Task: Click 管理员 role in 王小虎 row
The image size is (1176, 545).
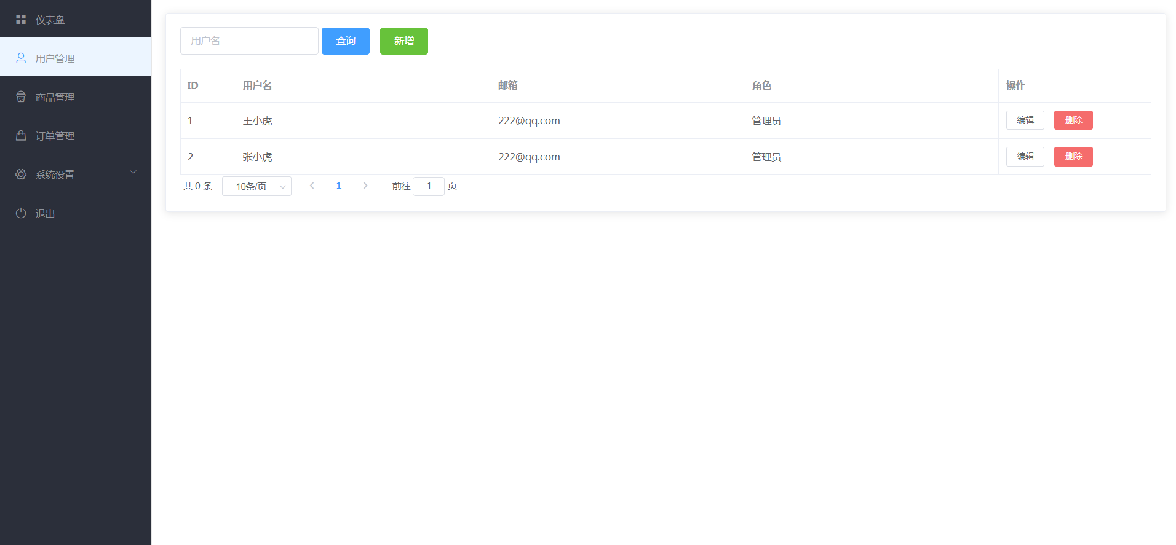Action: pos(766,120)
